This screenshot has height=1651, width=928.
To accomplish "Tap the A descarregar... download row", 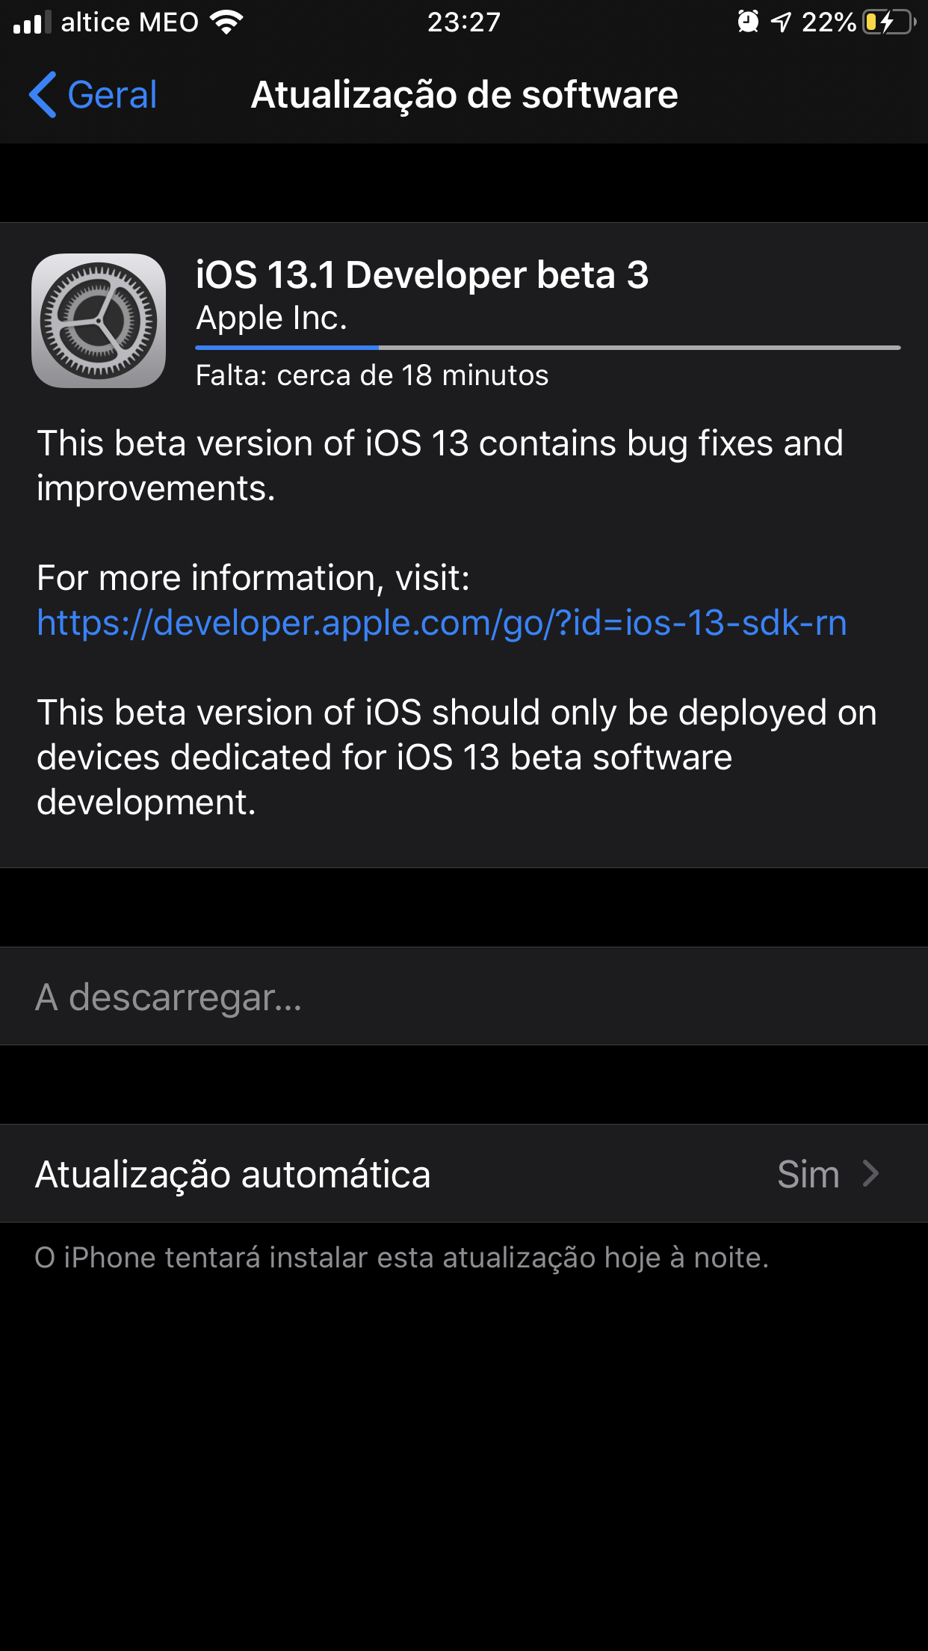I will 464,996.
